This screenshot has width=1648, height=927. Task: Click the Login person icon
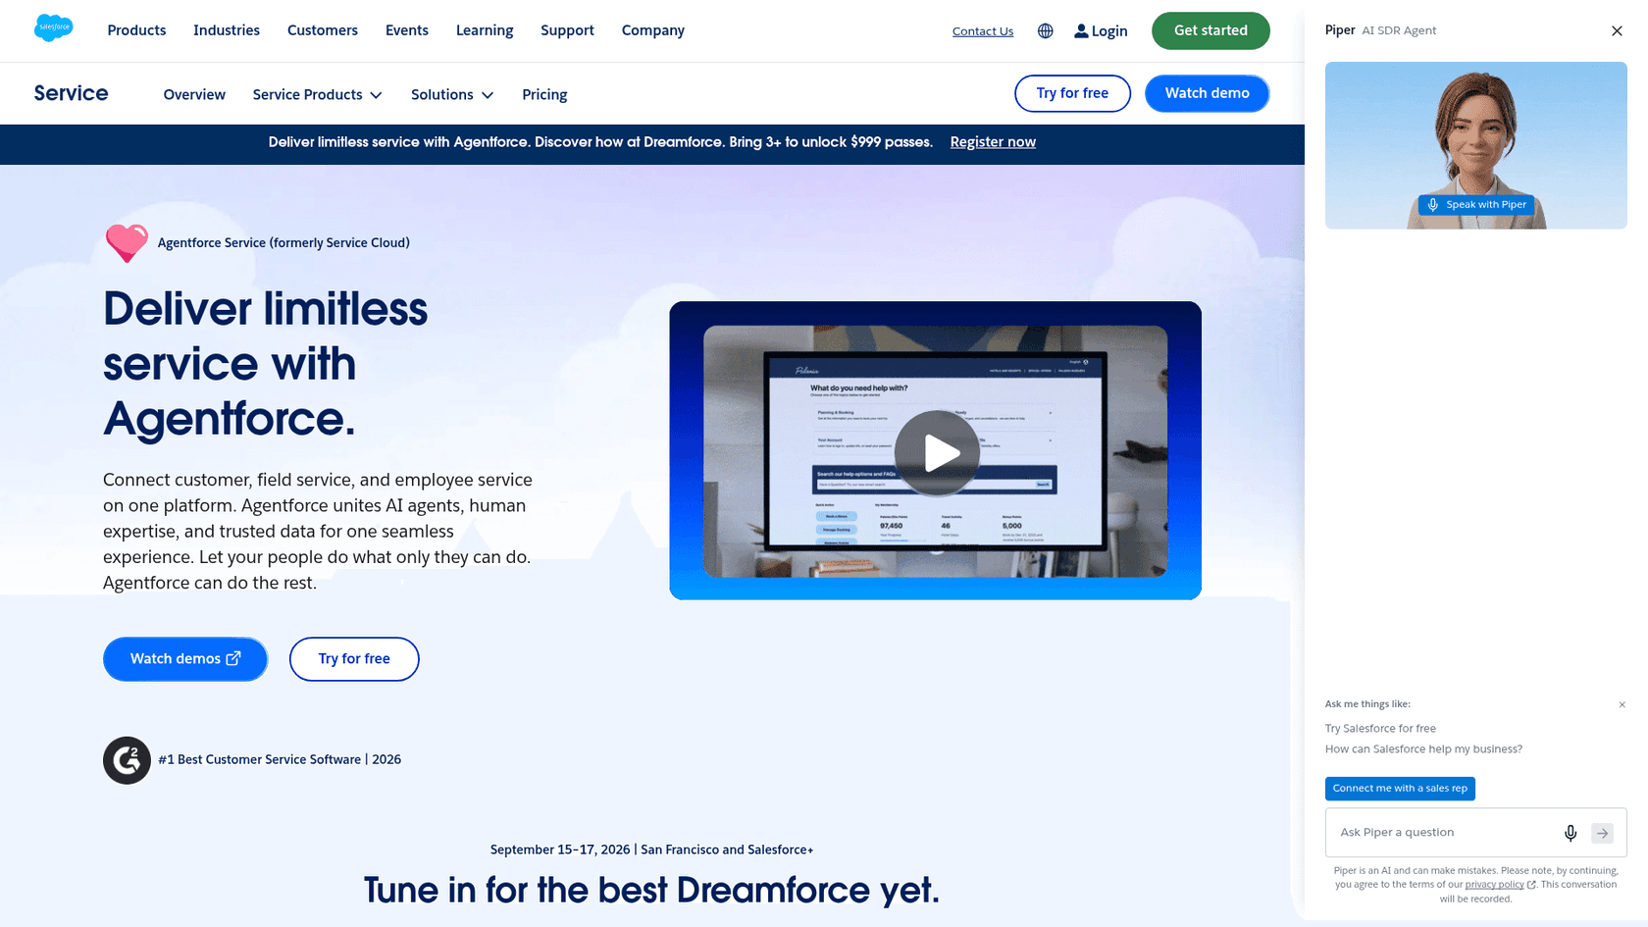(x=1081, y=31)
